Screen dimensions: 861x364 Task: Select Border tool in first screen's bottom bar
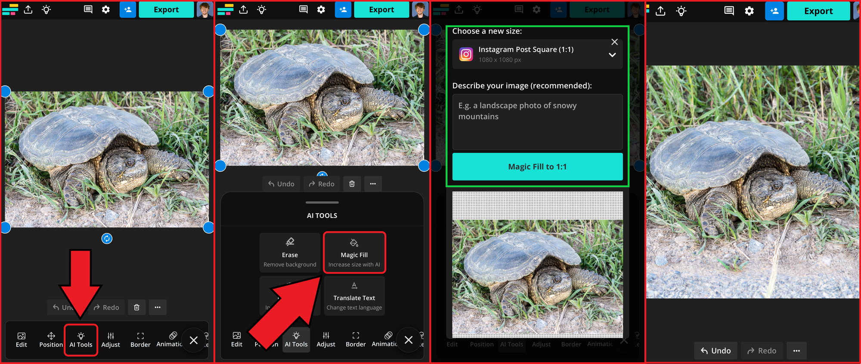(140, 339)
